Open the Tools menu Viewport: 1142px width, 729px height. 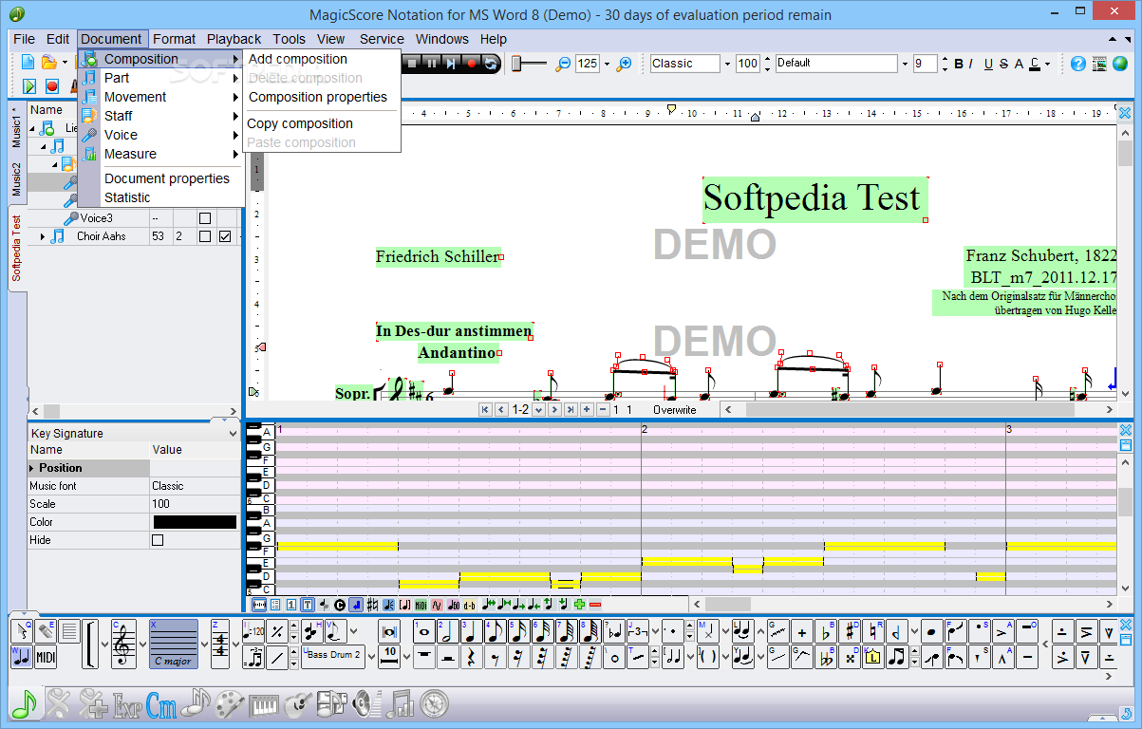coord(289,39)
